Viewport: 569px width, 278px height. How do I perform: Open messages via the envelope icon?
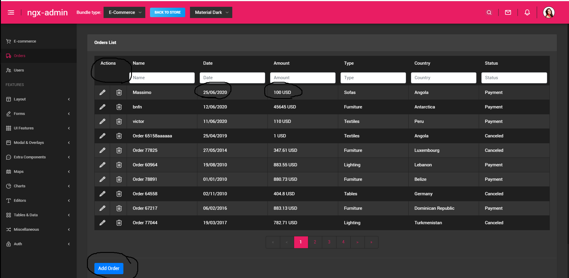(x=508, y=12)
